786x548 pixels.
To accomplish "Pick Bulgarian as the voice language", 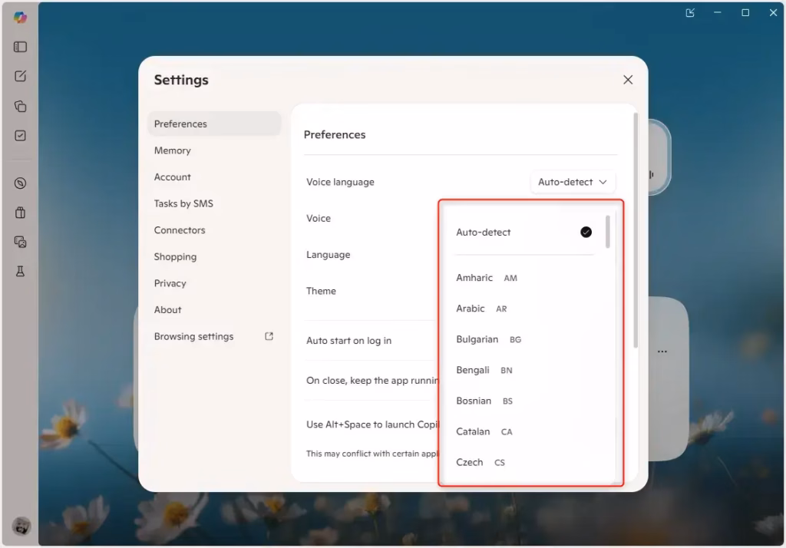I will pyautogui.click(x=477, y=339).
